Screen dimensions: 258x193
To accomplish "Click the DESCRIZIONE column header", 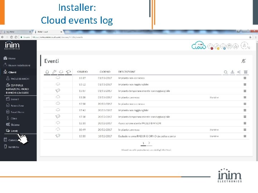I will tap(127, 72).
